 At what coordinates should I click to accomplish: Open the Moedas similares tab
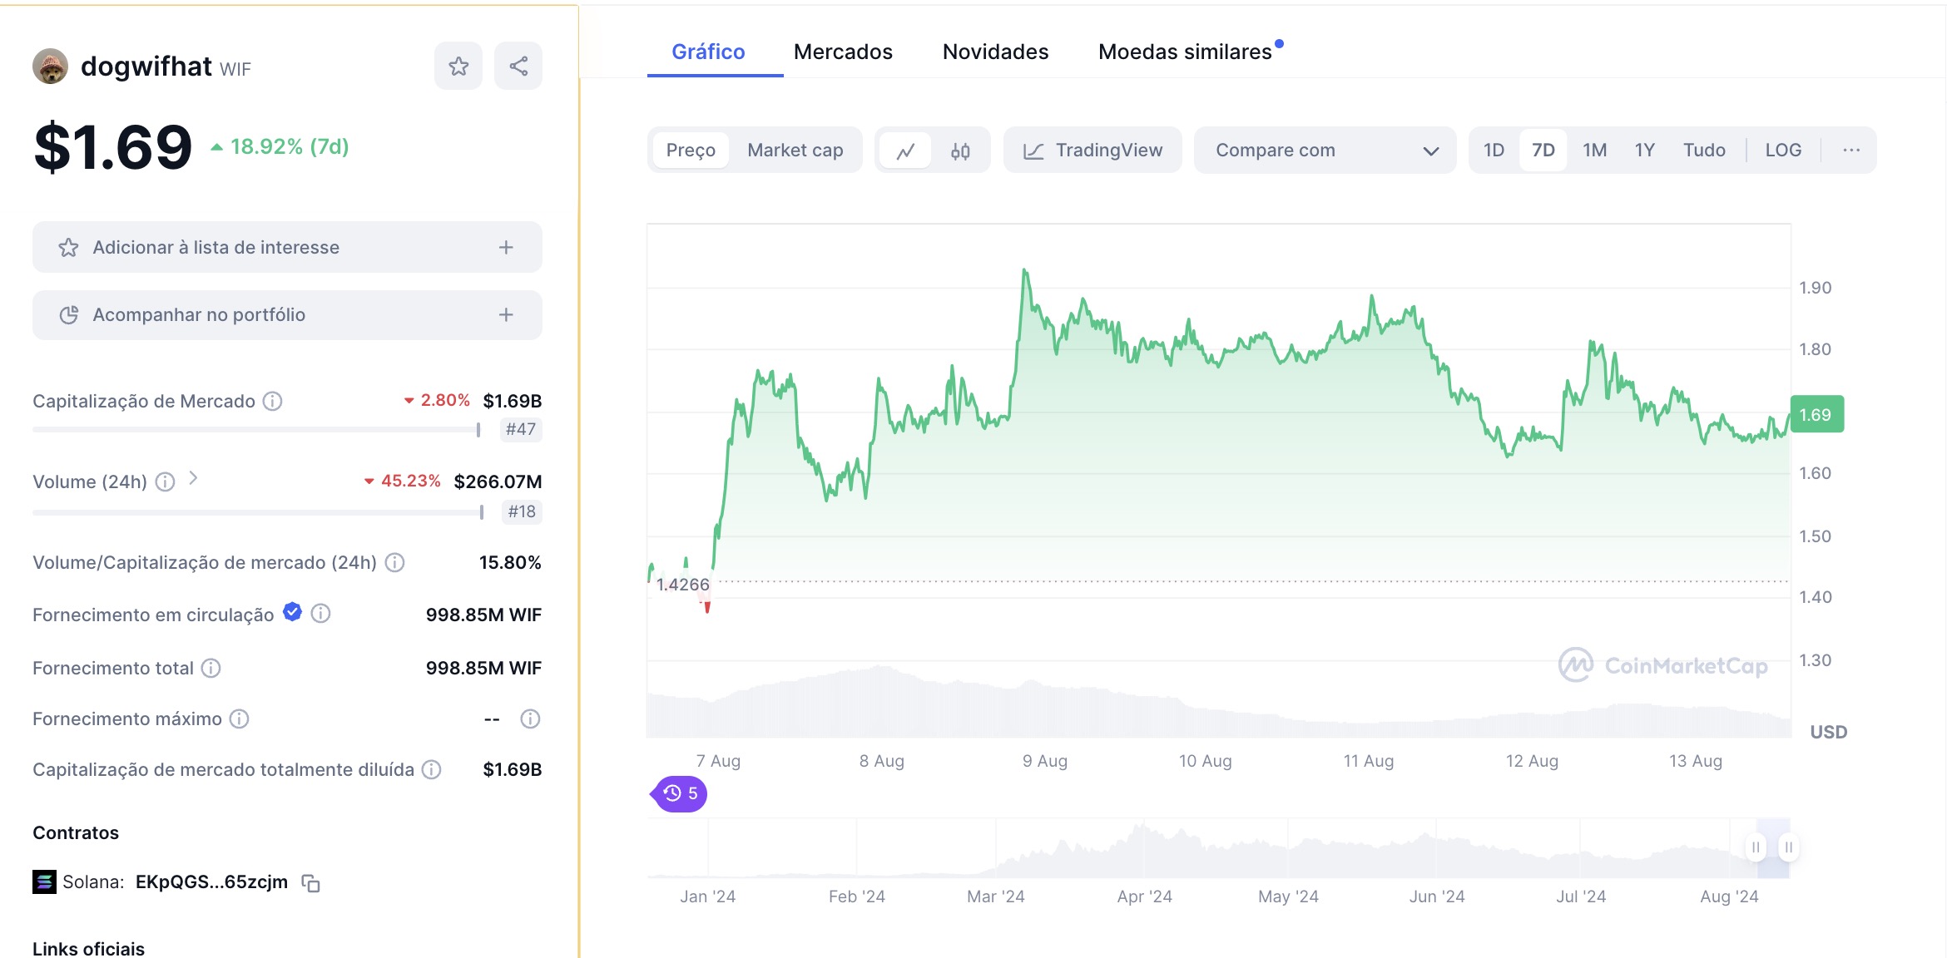point(1185,52)
